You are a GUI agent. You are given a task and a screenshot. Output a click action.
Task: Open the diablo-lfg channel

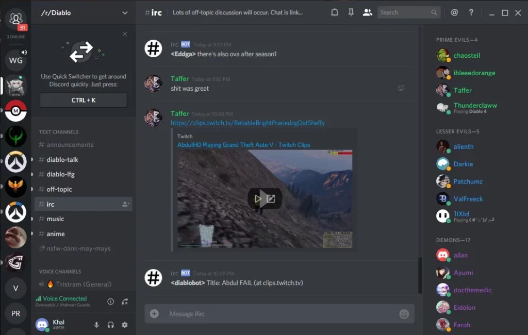tap(84, 174)
